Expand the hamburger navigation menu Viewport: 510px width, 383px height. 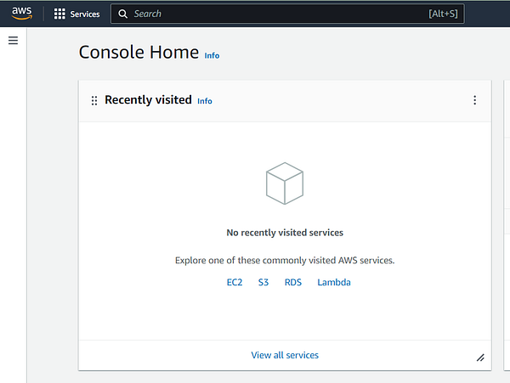click(13, 41)
